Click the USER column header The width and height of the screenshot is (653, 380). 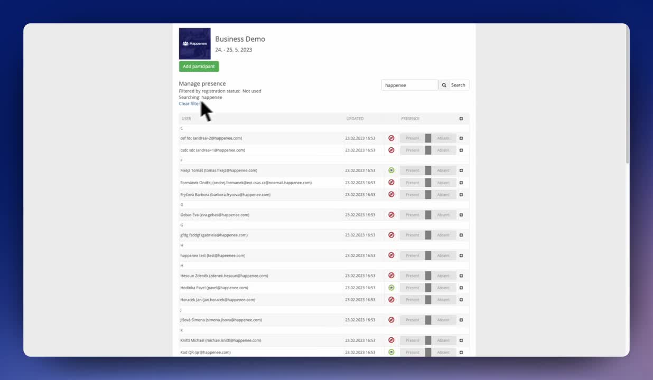pyautogui.click(x=186, y=119)
